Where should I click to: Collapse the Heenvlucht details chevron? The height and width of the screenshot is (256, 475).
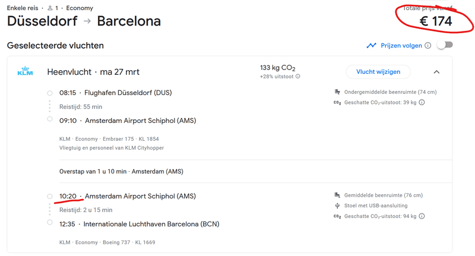pyautogui.click(x=436, y=72)
